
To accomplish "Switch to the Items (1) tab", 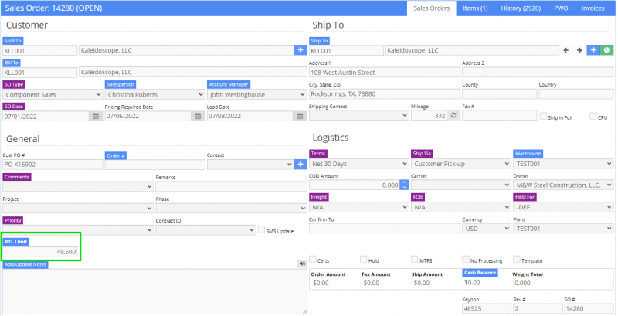I will coord(474,8).
